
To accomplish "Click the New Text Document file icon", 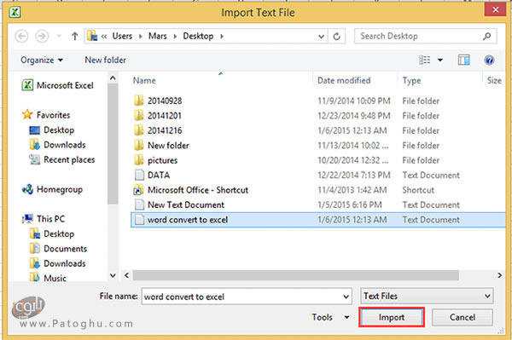I will click(139, 205).
